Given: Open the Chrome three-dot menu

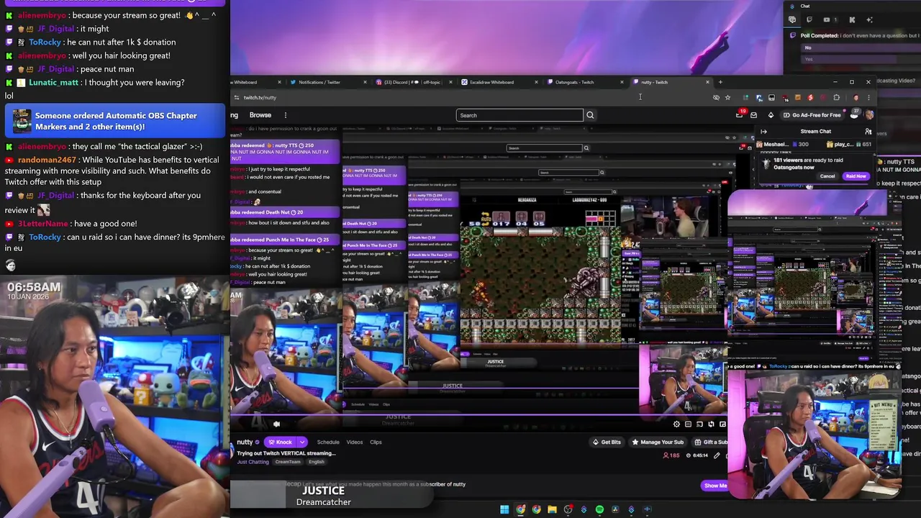Looking at the screenshot, I should coord(868,97).
